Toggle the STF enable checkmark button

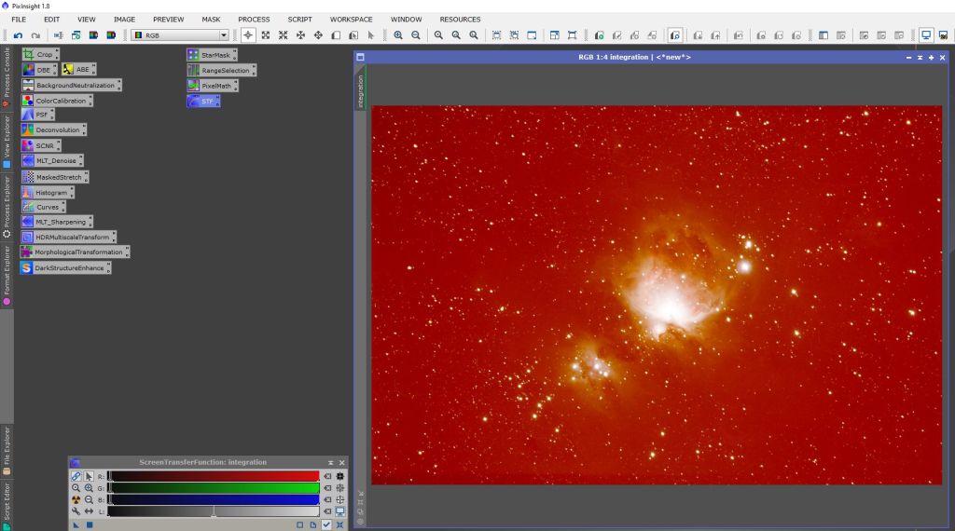pyautogui.click(x=326, y=524)
